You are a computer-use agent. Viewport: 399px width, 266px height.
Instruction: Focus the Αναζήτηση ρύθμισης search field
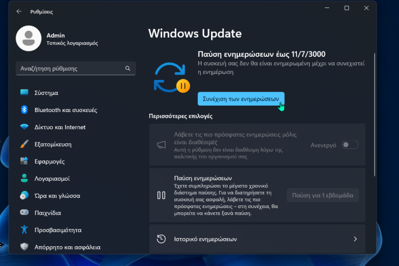(x=76, y=68)
